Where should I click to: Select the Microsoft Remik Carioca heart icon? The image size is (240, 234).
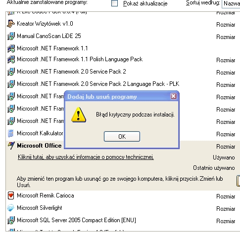[x=11, y=195]
